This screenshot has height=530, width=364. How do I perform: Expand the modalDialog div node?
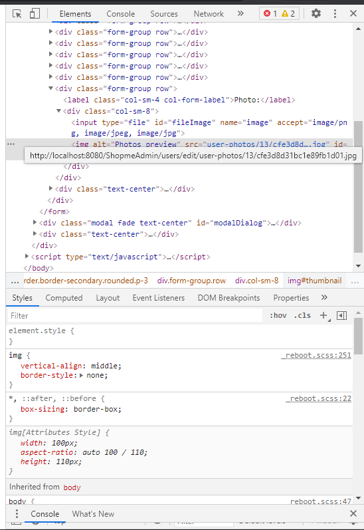point(35,223)
